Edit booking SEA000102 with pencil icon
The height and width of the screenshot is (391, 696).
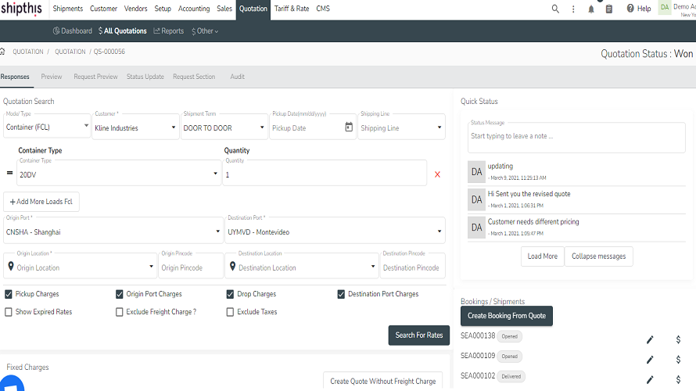[x=650, y=379]
